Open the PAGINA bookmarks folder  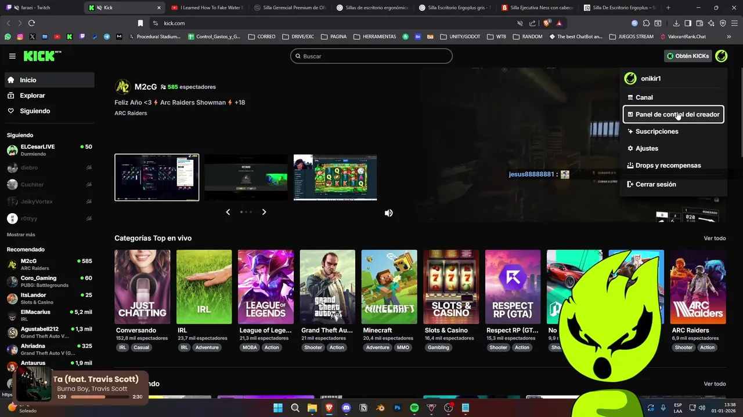tap(334, 36)
